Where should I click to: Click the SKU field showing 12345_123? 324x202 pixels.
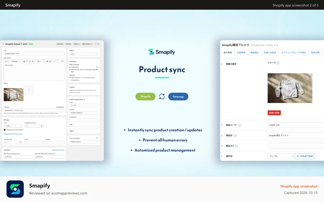(19, 157)
